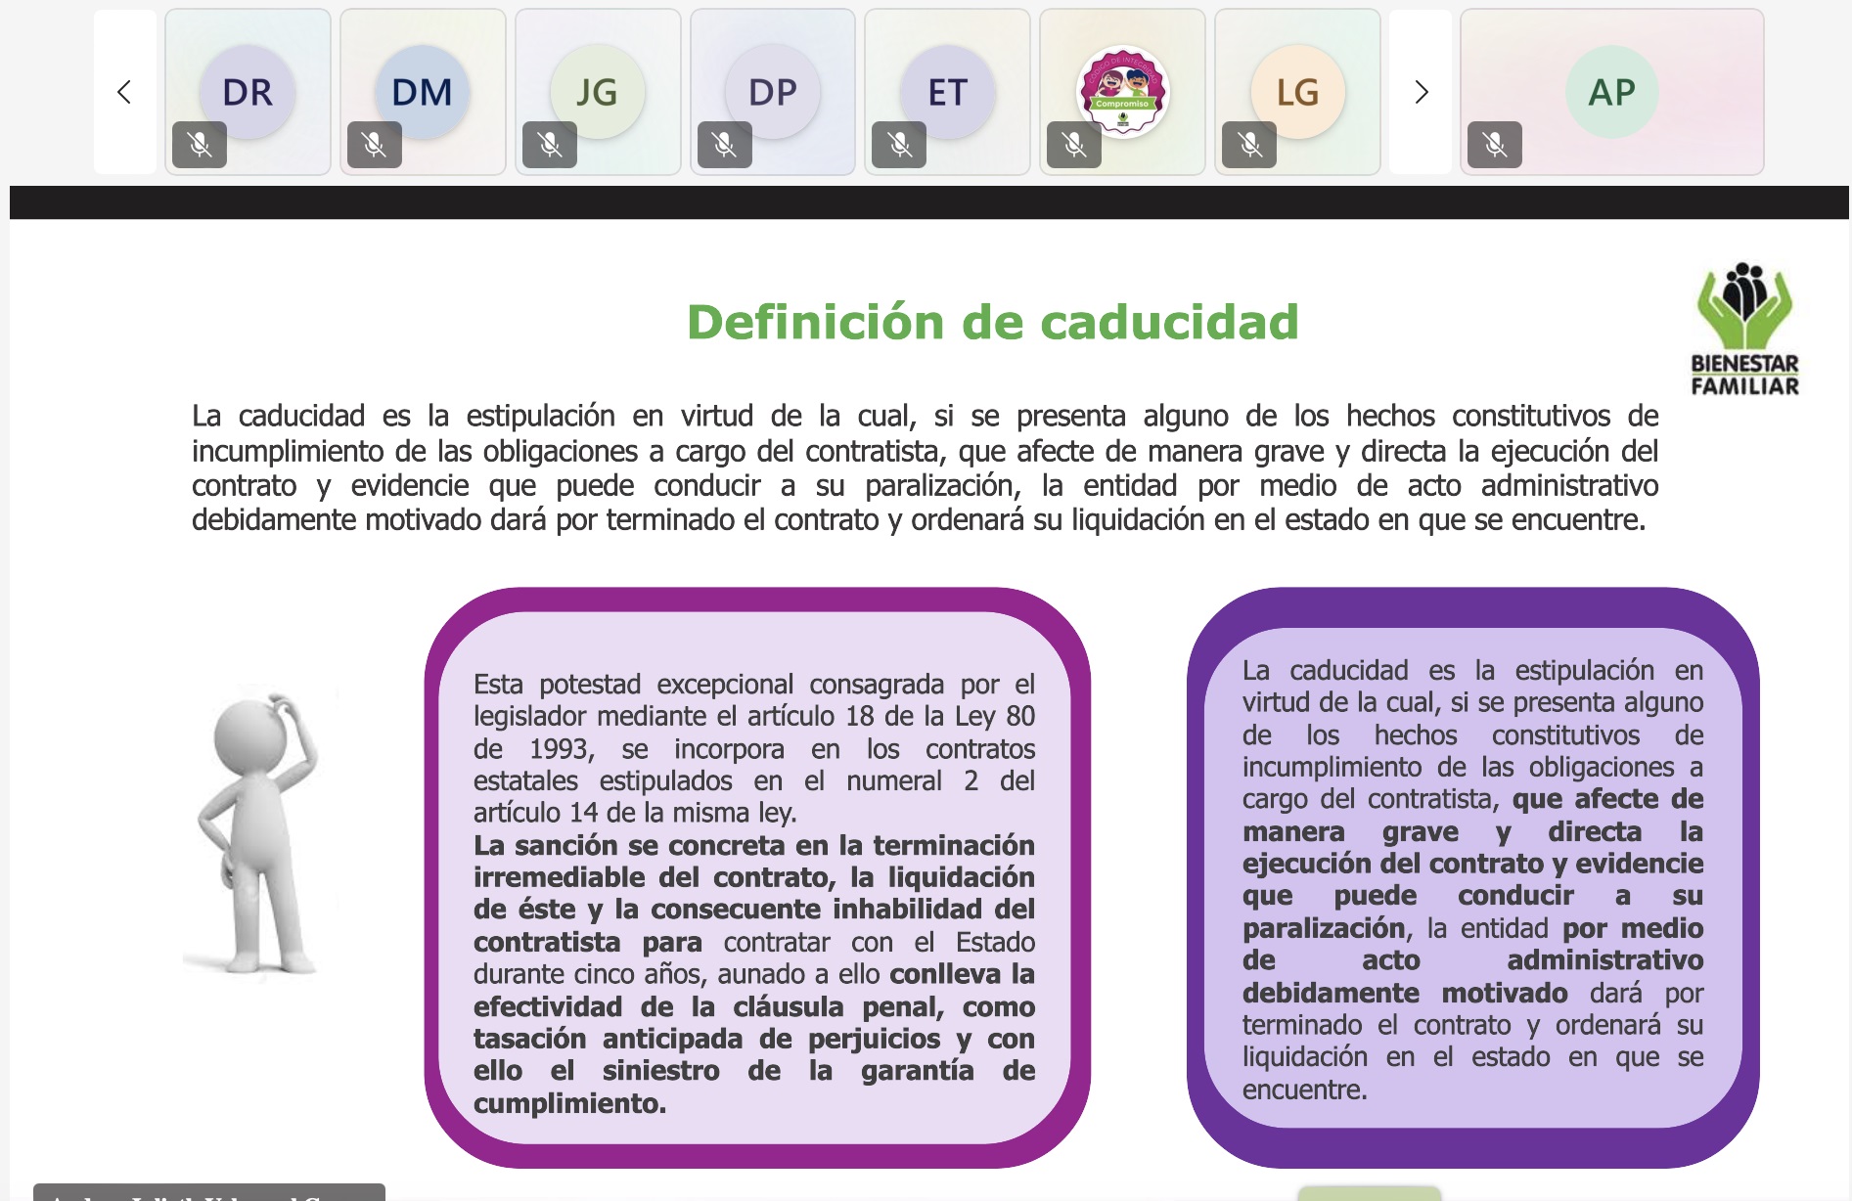The width and height of the screenshot is (1852, 1201).
Task: Click the muted mic icon on DP's tile
Action: pyautogui.click(x=725, y=145)
